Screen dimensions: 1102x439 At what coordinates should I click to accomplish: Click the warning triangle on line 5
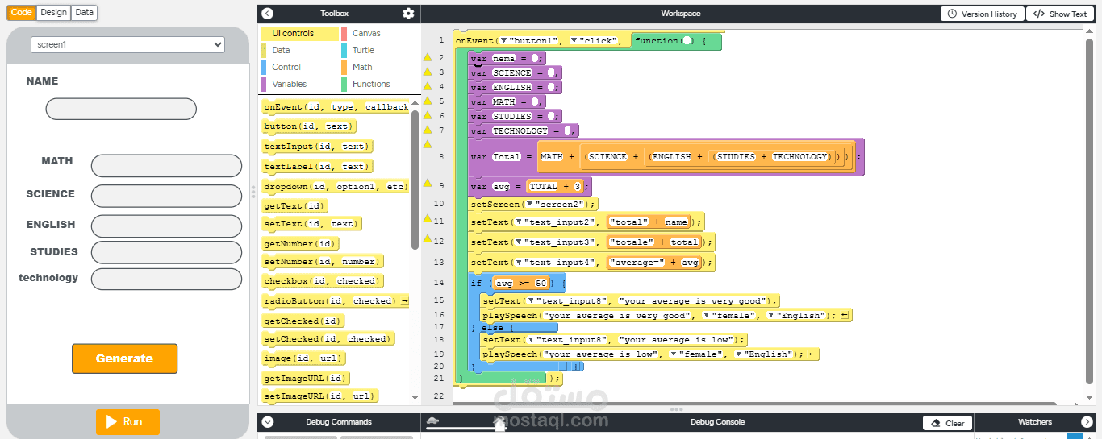(x=428, y=101)
